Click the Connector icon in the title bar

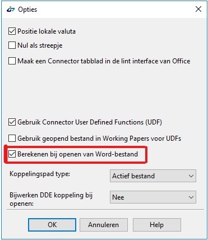(x=11, y=9)
